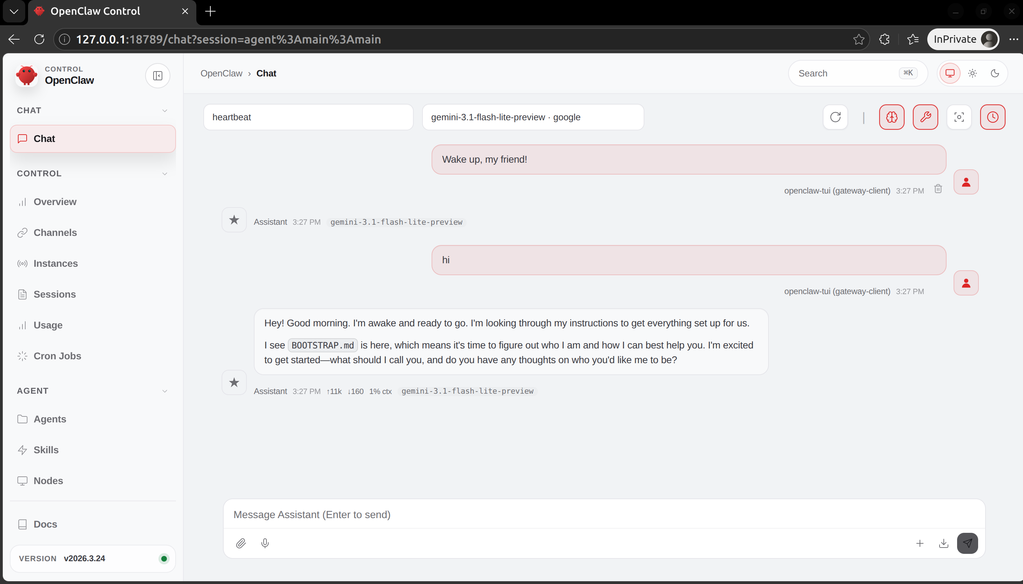The width and height of the screenshot is (1023, 584).
Task: Delete the 'Wake up' message via trash icon
Action: click(937, 188)
